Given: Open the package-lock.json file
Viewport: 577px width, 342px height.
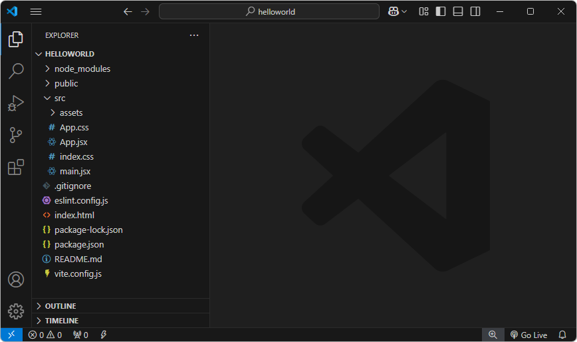Looking at the screenshot, I should (121, 230).
